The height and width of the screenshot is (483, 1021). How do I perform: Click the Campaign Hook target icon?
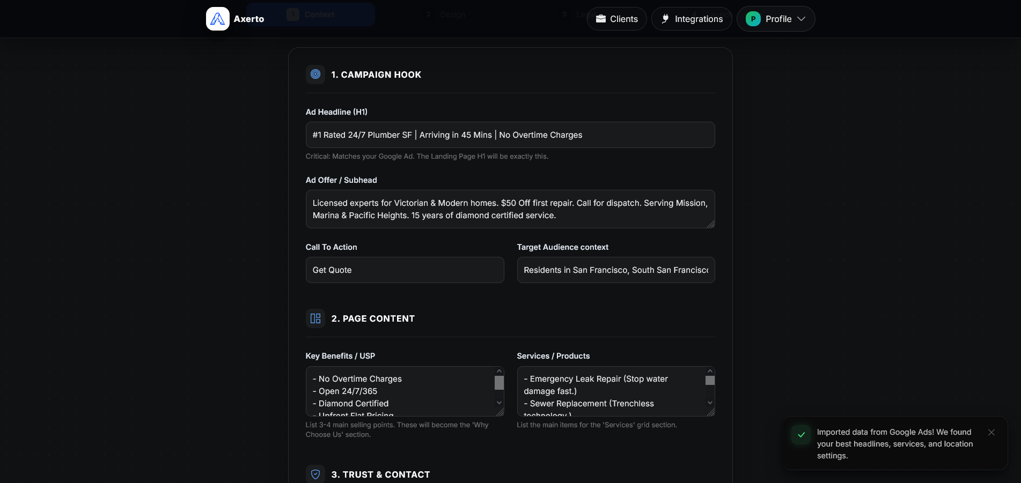click(x=315, y=75)
